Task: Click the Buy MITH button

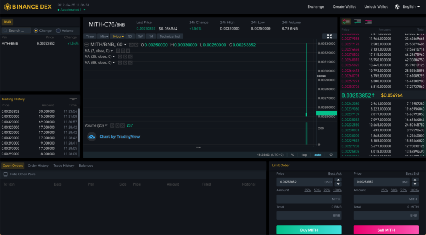Action: (x=309, y=230)
